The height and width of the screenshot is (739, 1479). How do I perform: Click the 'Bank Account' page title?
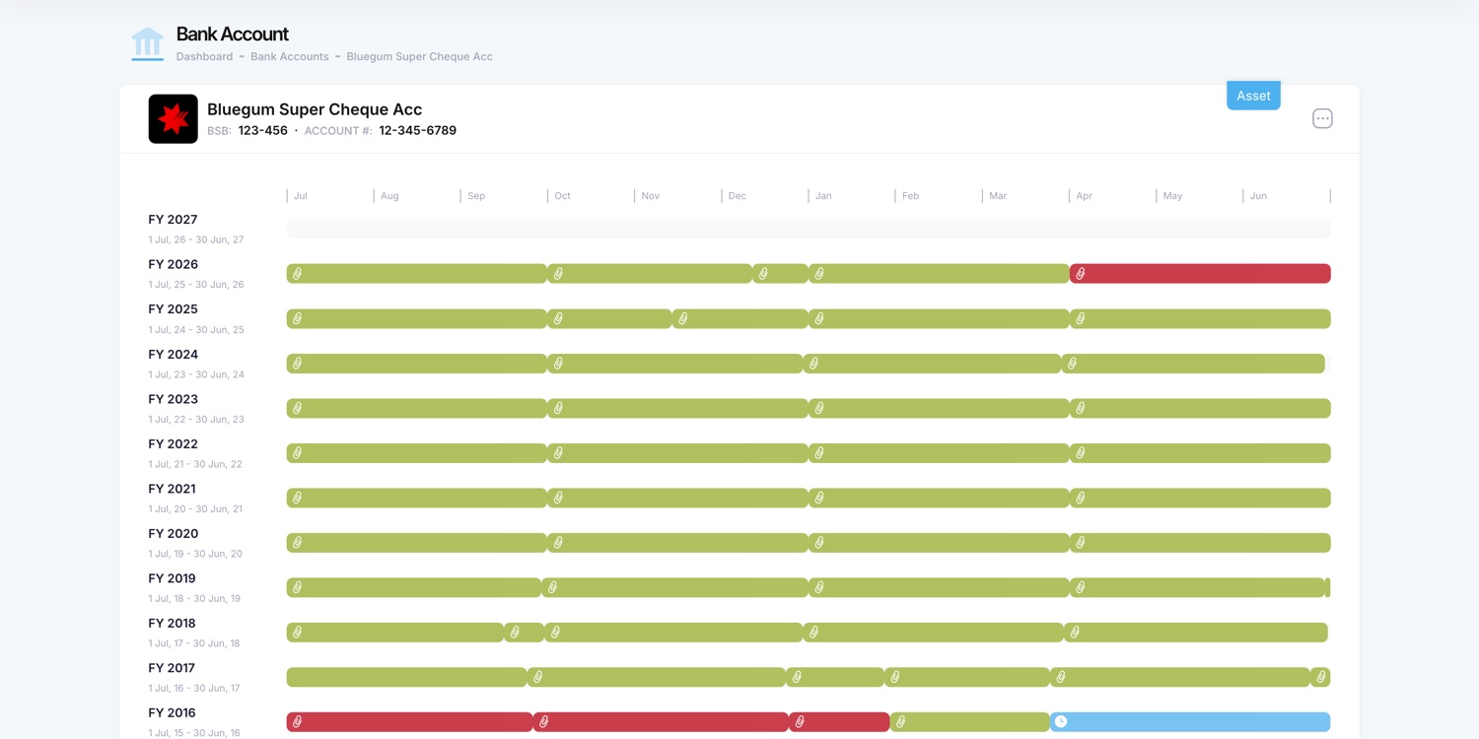[x=233, y=34]
